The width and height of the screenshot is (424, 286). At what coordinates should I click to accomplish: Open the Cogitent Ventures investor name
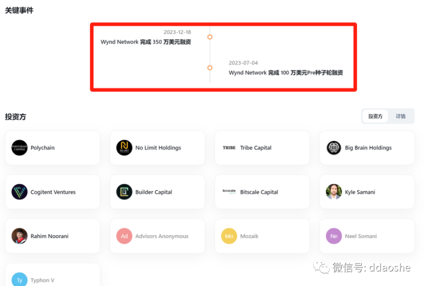(x=53, y=192)
